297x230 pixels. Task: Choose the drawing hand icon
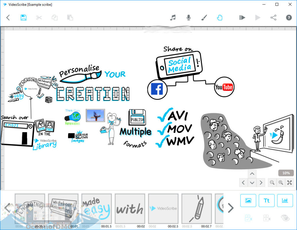[220, 18]
